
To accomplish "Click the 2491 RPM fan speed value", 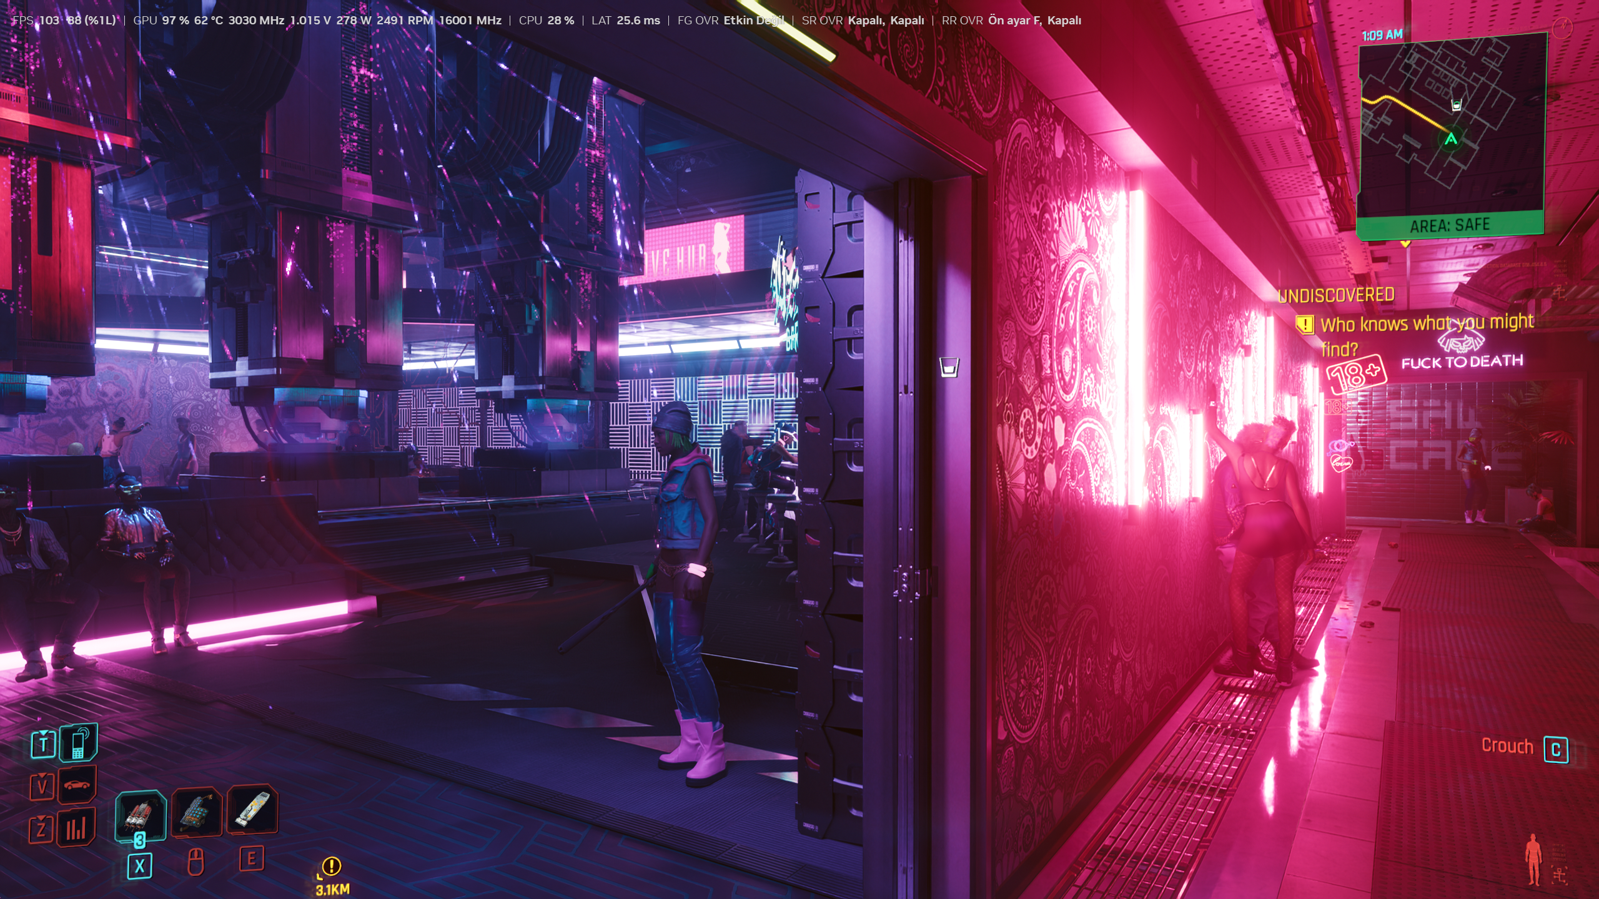I will [x=405, y=20].
